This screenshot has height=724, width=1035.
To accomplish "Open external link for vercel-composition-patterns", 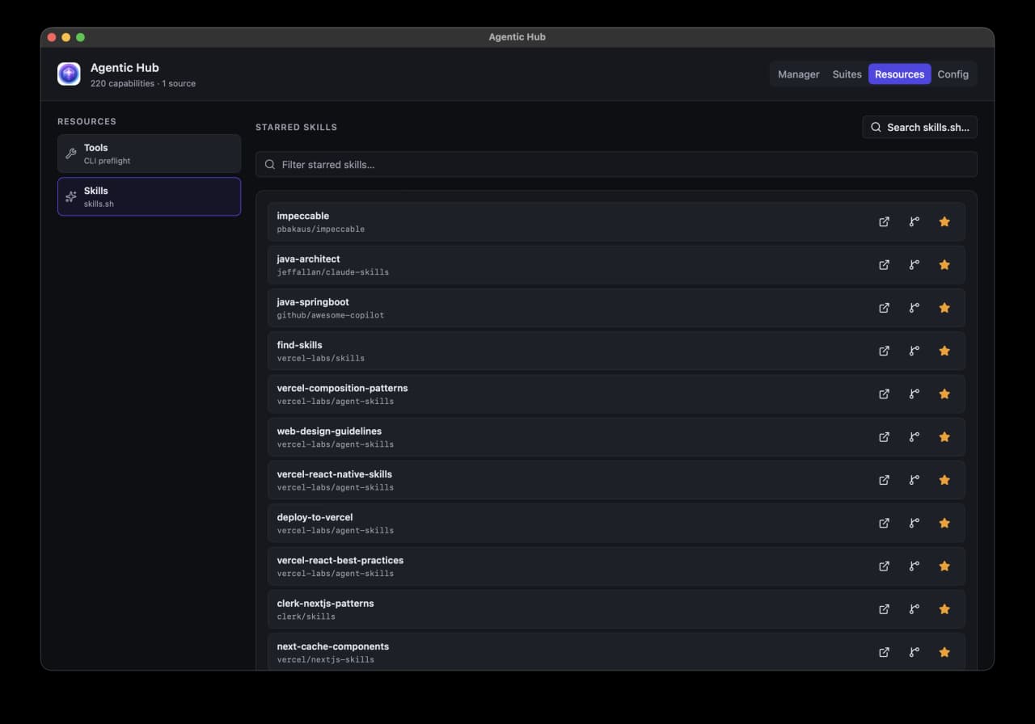I will (884, 394).
